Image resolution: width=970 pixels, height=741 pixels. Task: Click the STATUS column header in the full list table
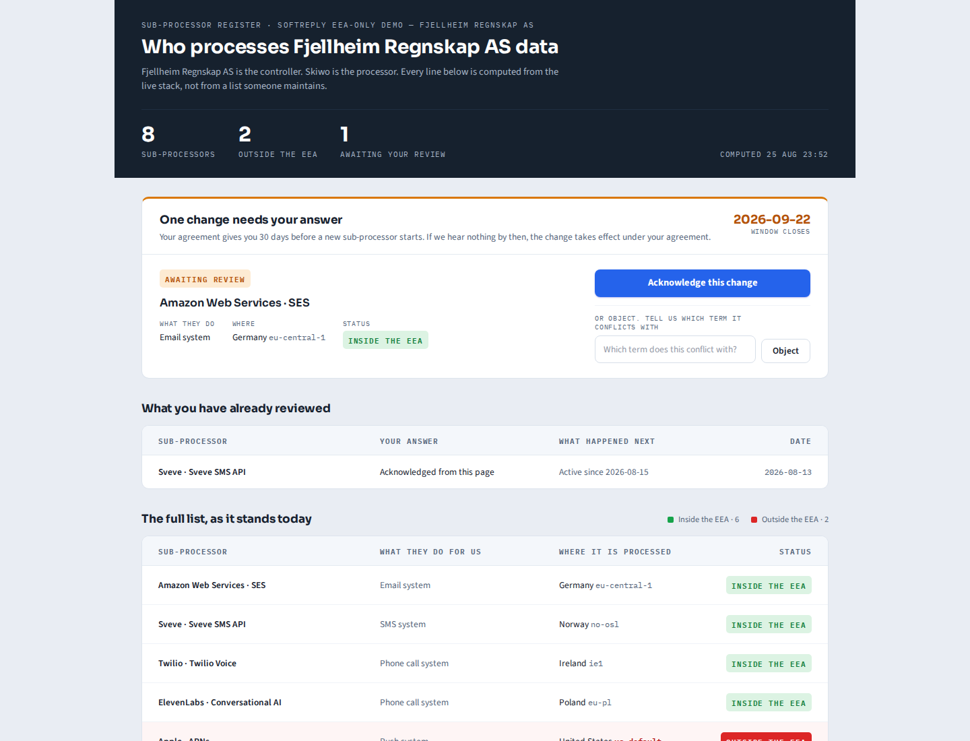click(795, 552)
